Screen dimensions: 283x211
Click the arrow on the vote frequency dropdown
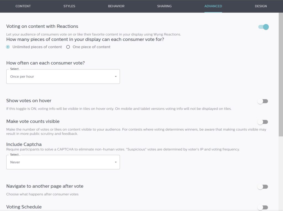116,76
